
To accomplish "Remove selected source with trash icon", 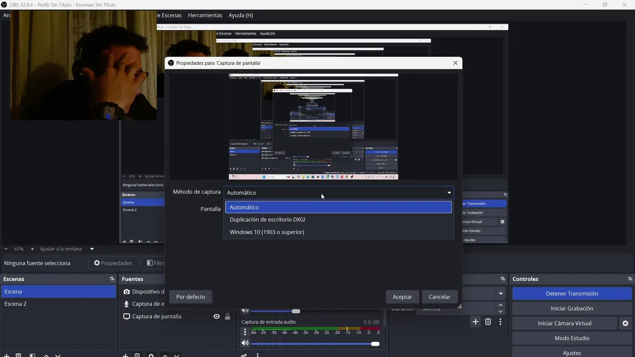I will 137,355.
